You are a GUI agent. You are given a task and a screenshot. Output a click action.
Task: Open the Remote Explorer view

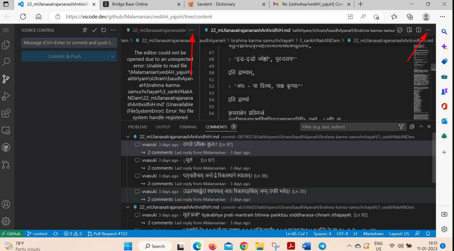6,131
